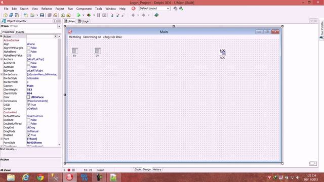This screenshot has height=182, width=324.
Task: Click the green Run arrow icon
Action: pyautogui.click(x=78, y=15)
